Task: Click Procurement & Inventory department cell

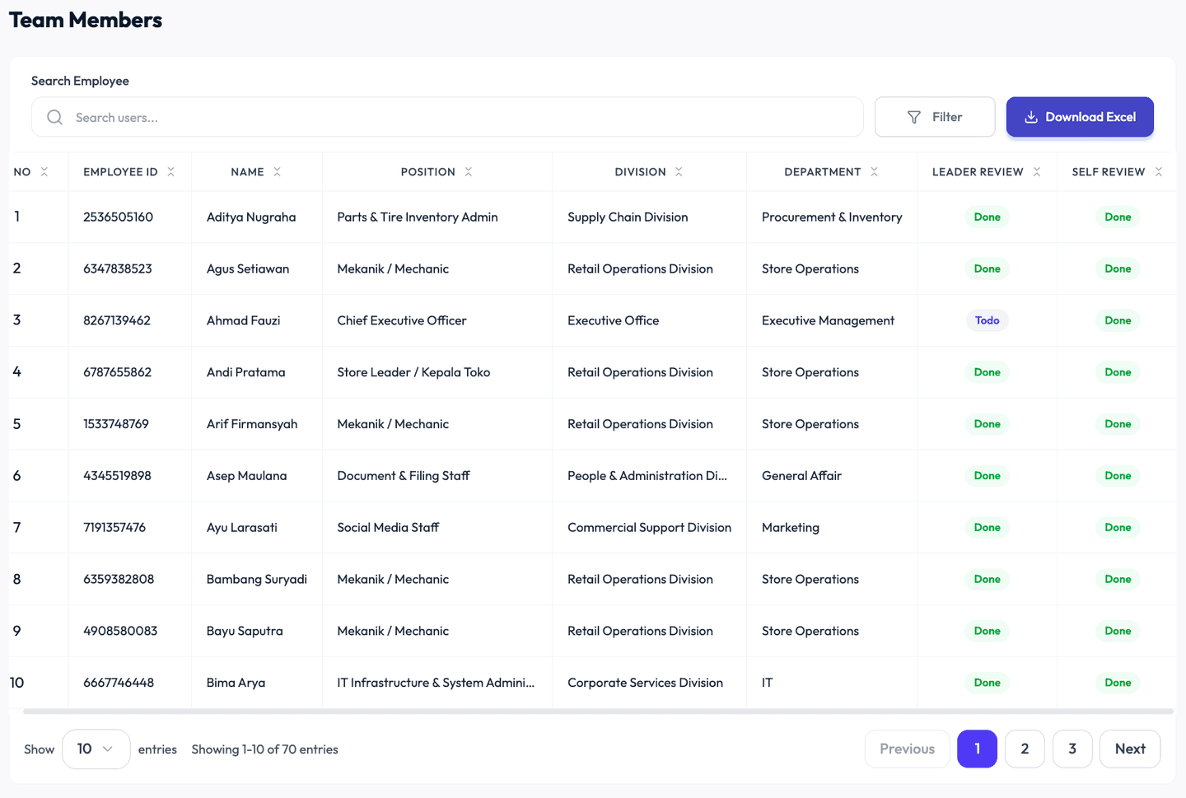Action: 832,217
